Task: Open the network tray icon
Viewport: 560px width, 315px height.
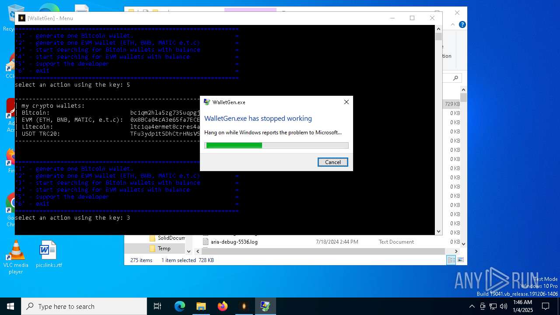Action: click(x=493, y=306)
